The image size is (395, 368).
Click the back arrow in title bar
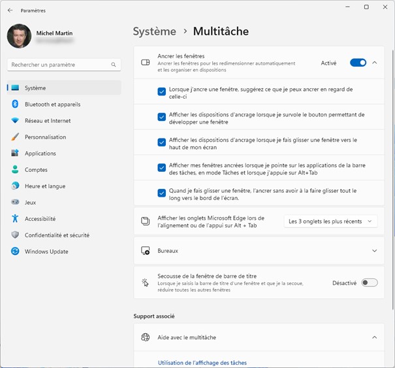(x=10, y=10)
